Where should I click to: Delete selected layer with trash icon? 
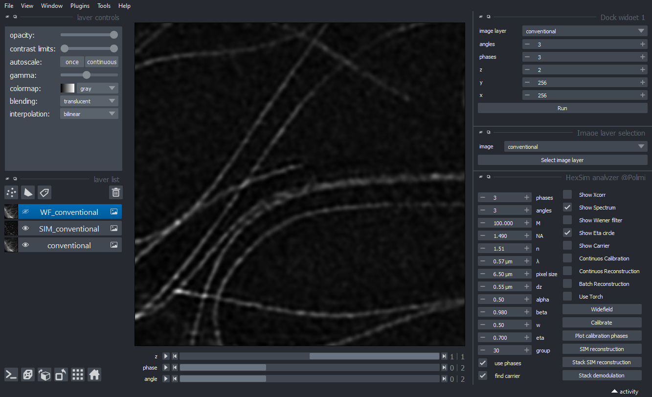116,192
